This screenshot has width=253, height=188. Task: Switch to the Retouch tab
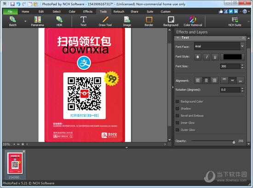pos(119,11)
